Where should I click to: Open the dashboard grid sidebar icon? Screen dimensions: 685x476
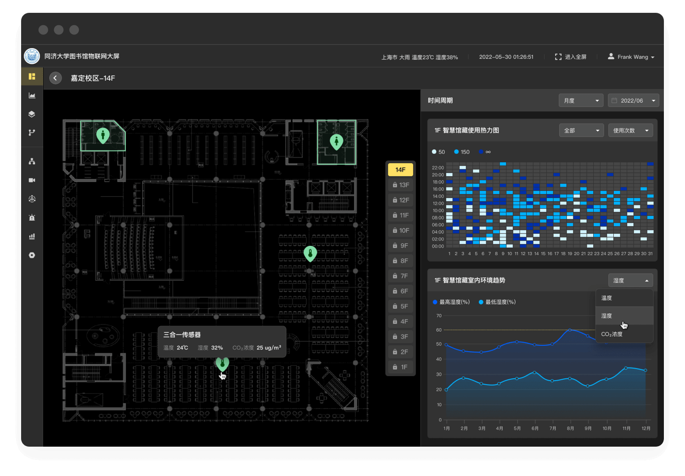32,77
